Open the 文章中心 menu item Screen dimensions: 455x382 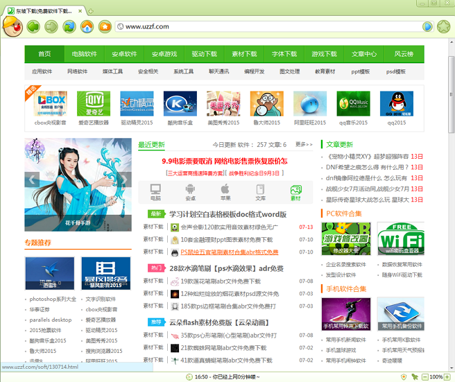click(x=364, y=54)
